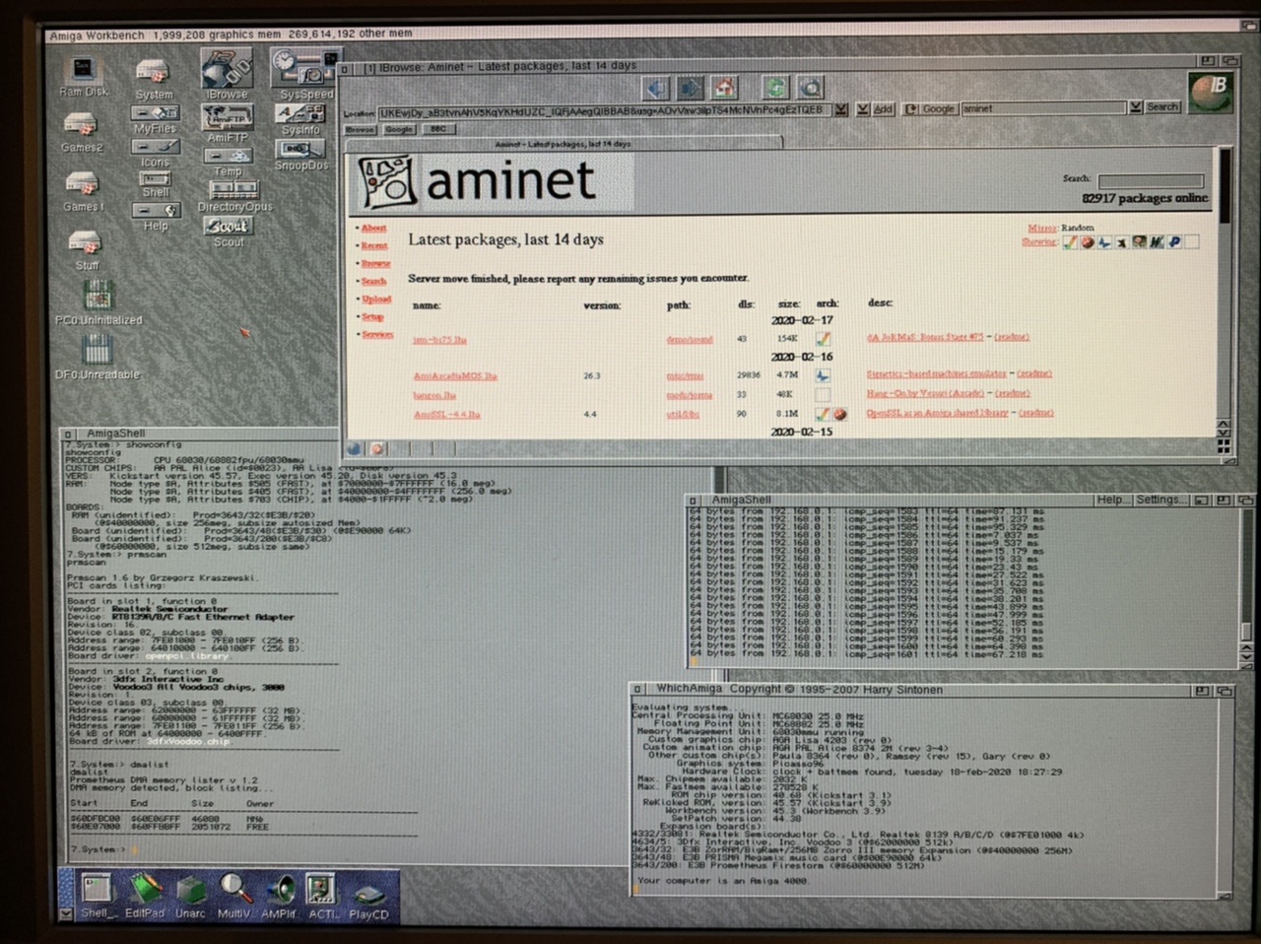Launch AmiFTP from the desktop
Screen dimensions: 1261x944
click(x=228, y=123)
